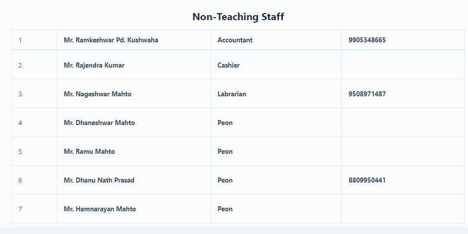Click the Cashier designation cell

point(276,65)
